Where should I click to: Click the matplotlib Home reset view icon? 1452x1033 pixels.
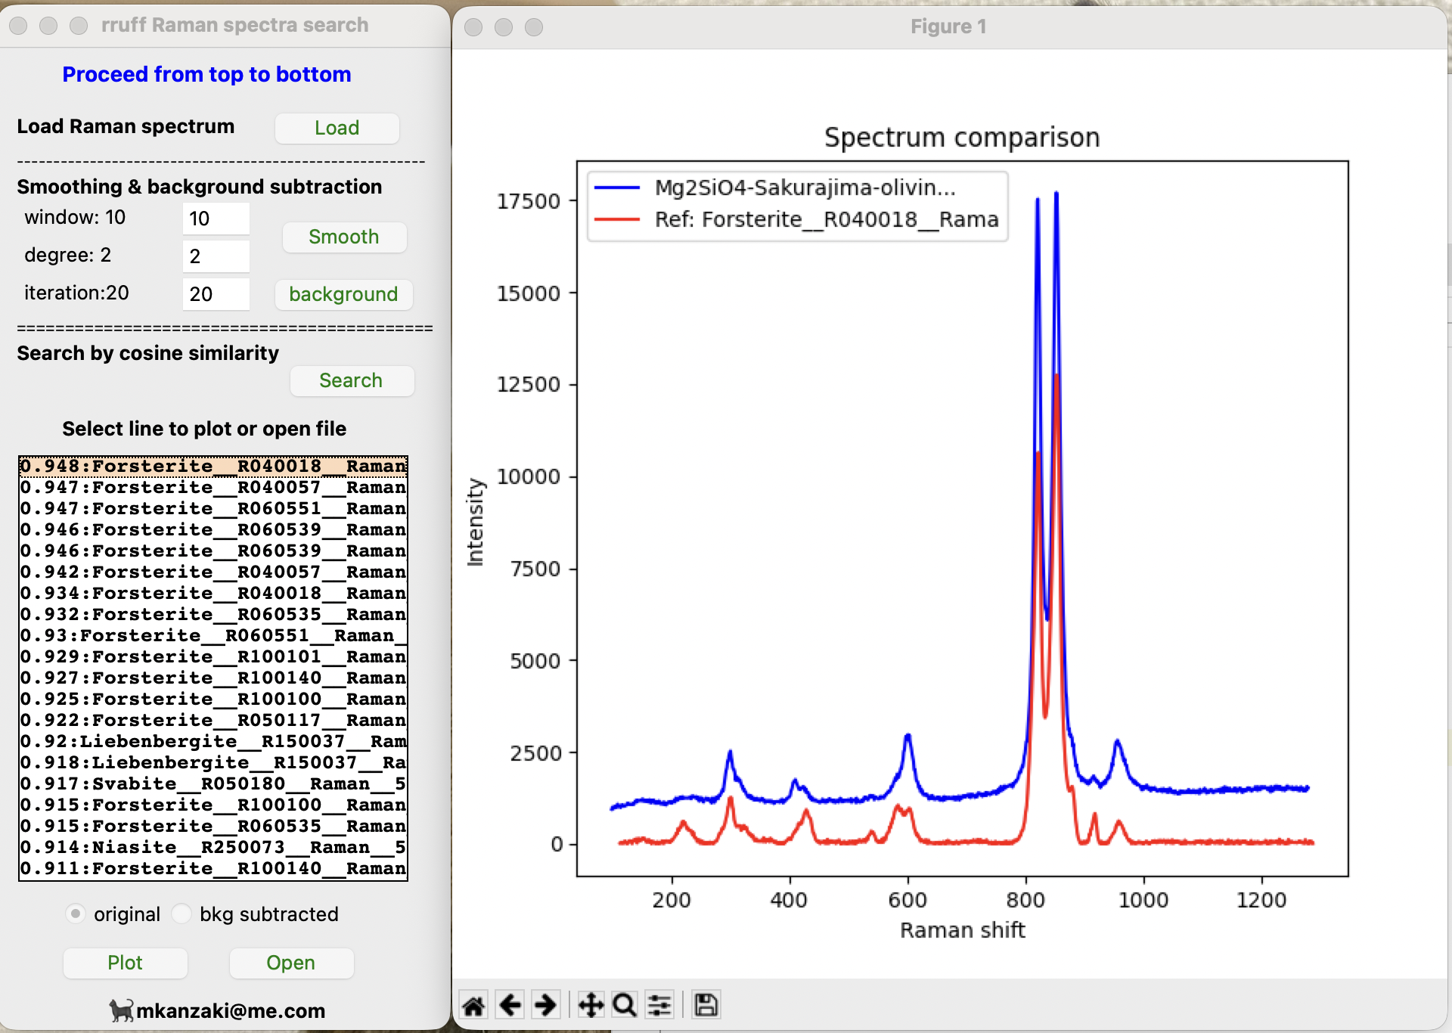(x=474, y=1006)
